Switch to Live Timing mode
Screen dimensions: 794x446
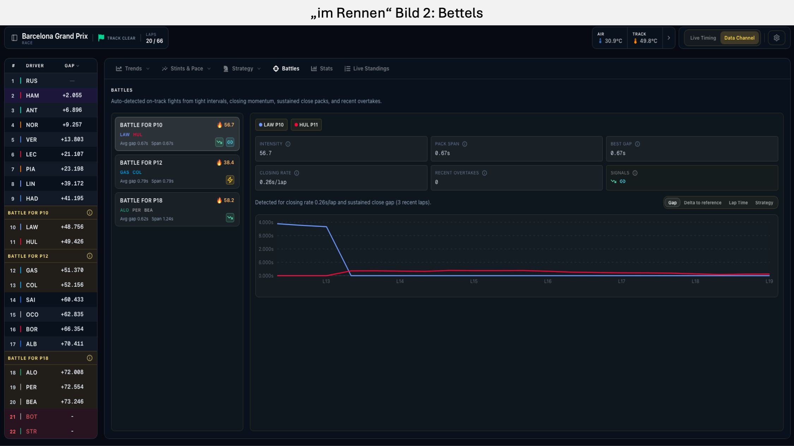coord(703,38)
